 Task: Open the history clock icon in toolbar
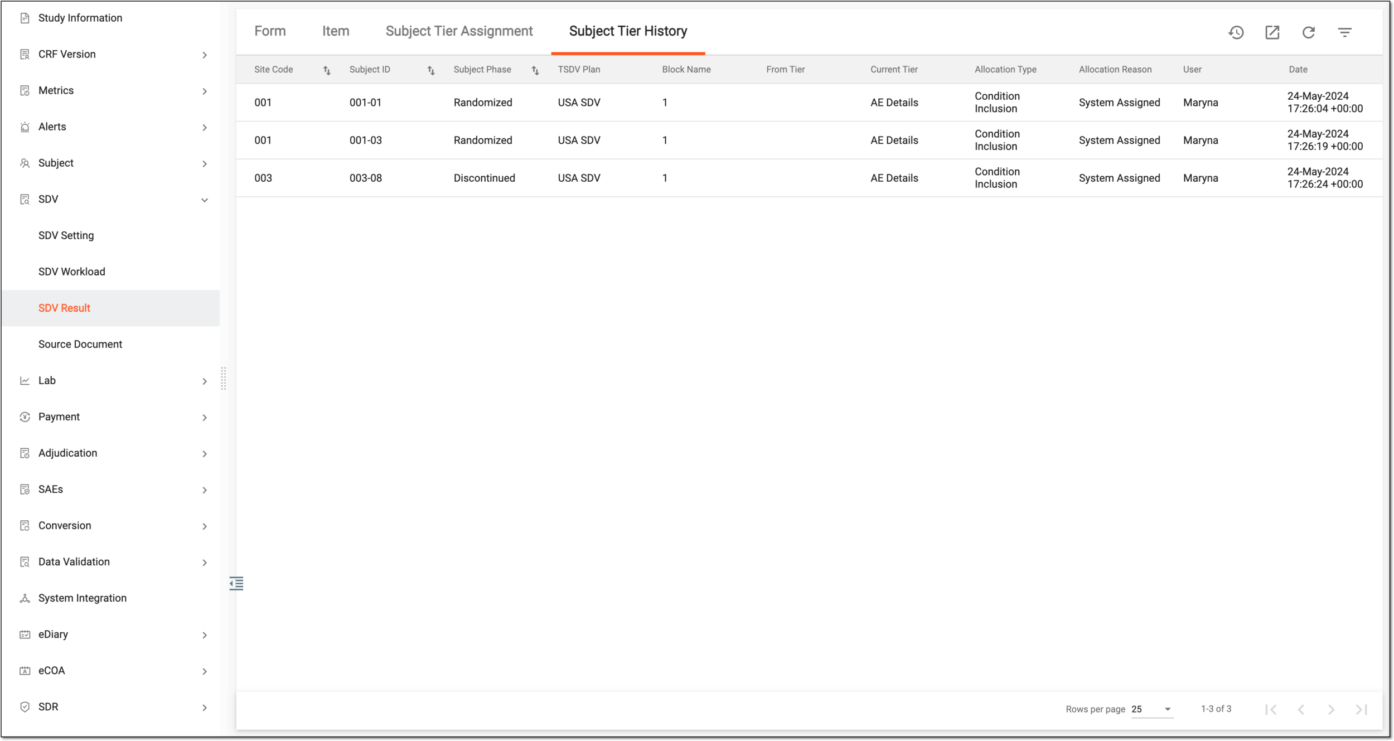pyautogui.click(x=1236, y=32)
